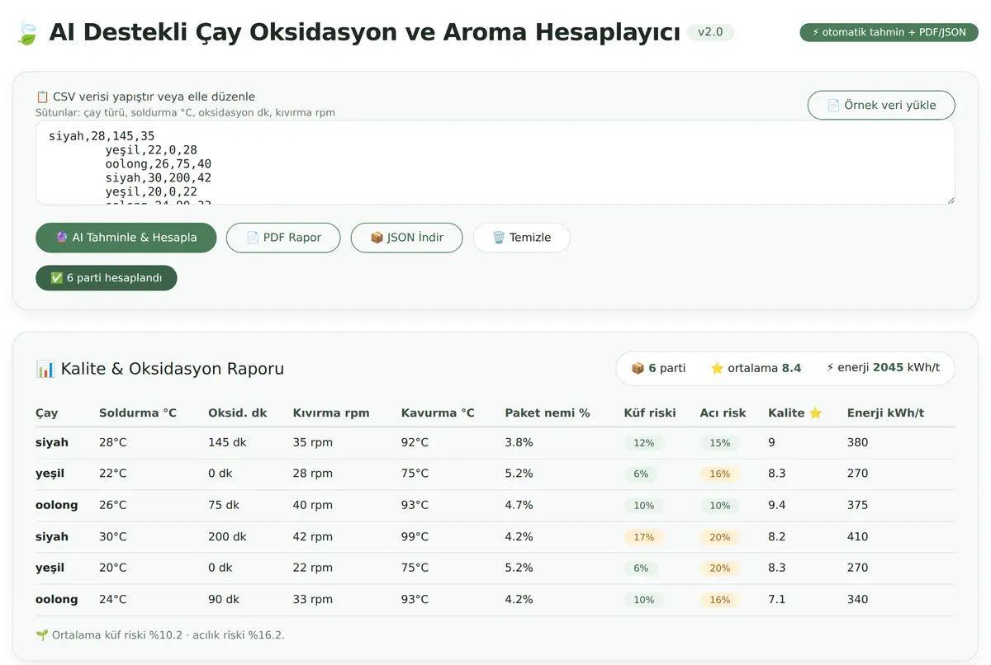Click the Ortalama küf riski summary line
This screenshot has width=991, height=665.
tap(160, 634)
